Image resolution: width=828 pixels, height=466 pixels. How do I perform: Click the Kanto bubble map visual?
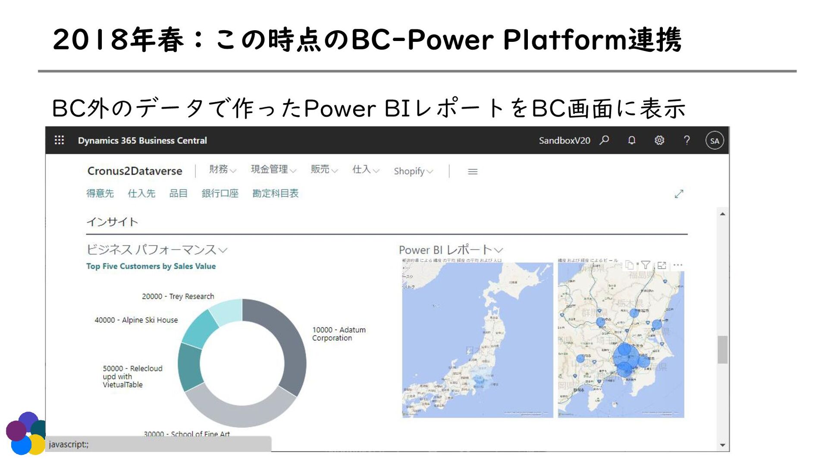(x=621, y=340)
